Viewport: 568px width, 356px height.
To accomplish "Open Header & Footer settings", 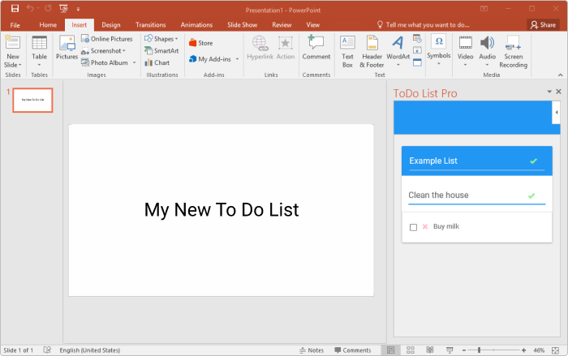I will 372,51.
